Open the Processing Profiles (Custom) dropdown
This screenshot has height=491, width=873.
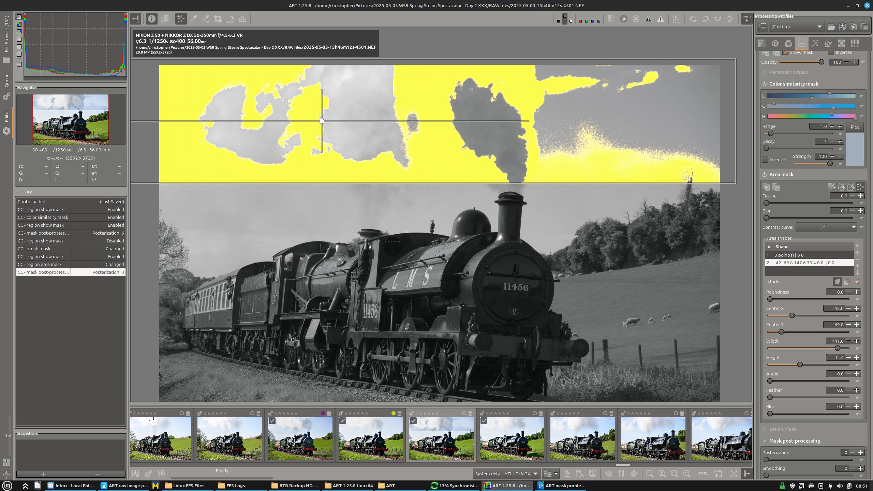tap(796, 27)
